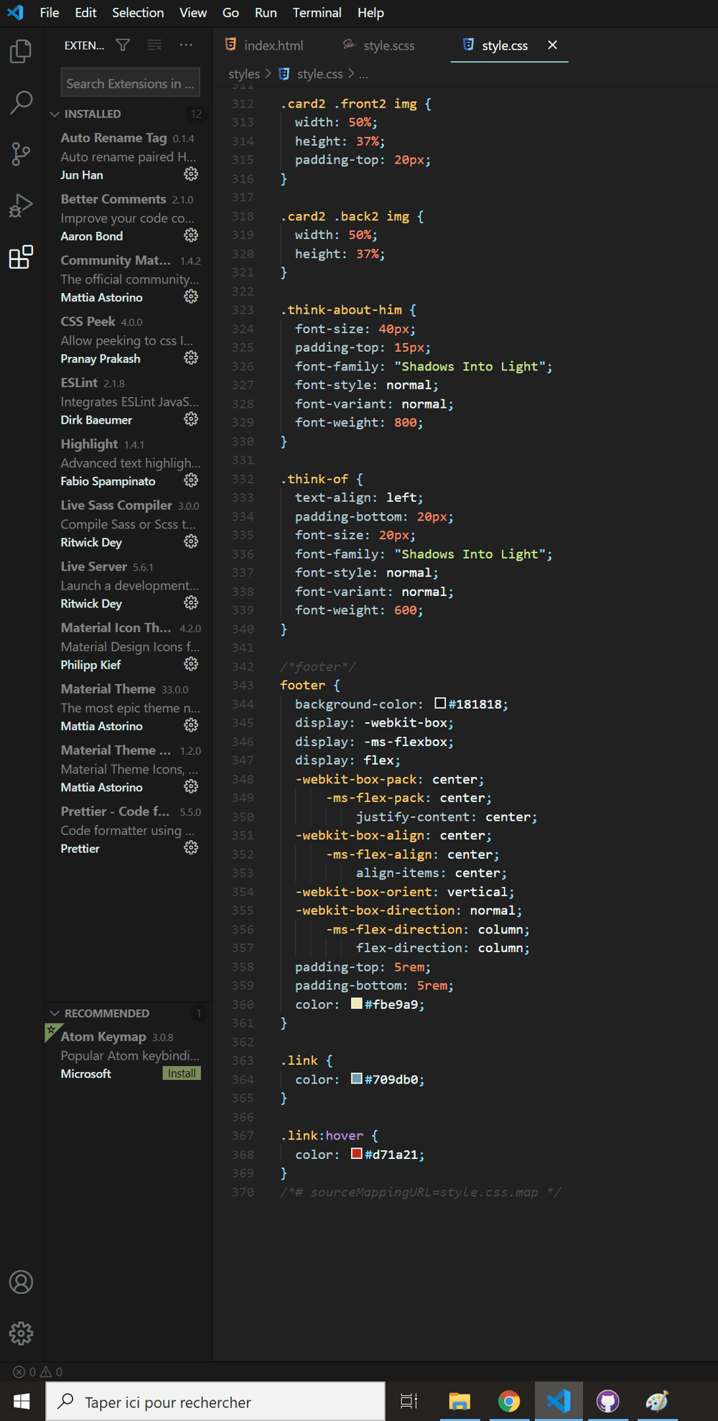
Task: Open the Paint app from taskbar
Action: (658, 1401)
